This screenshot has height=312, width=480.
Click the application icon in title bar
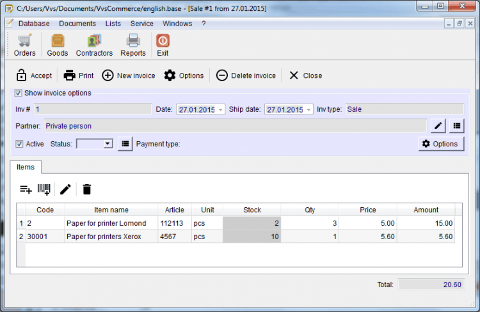pyautogui.click(x=9, y=8)
